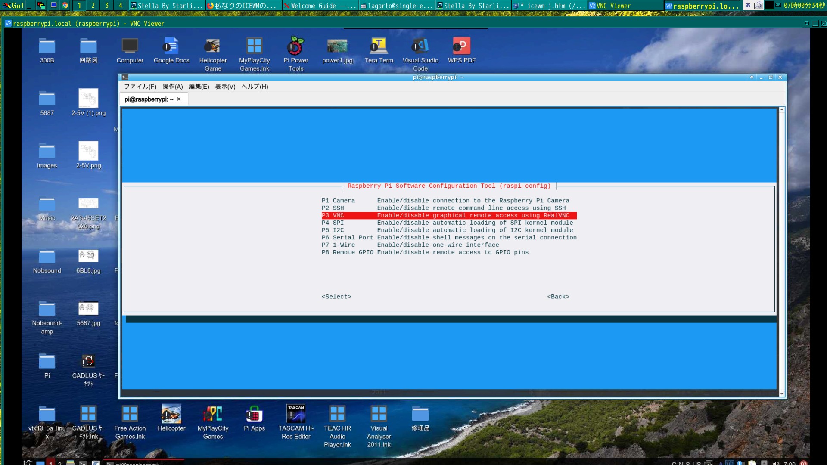Toggle the あ input method indicator
The width and height of the screenshot is (827, 465).
[748, 6]
